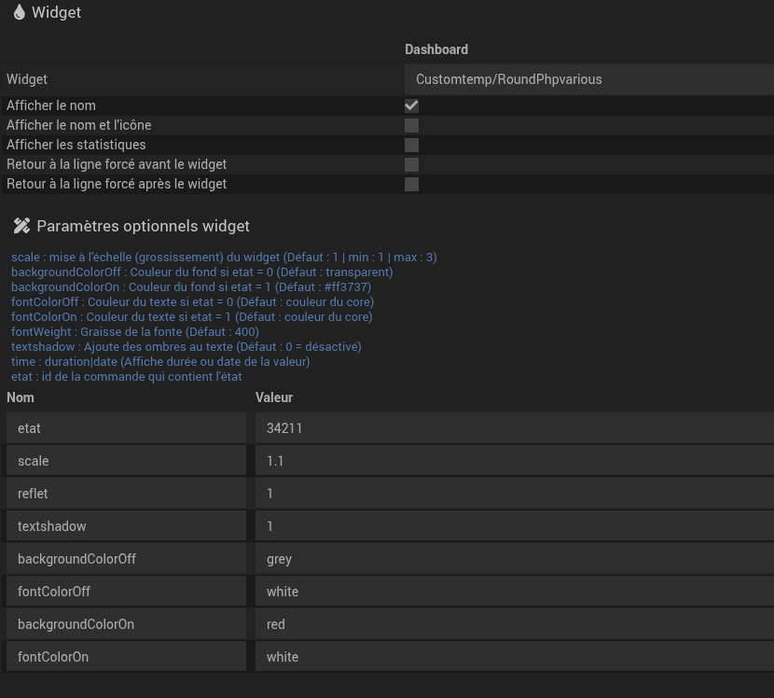Click the Paramètres optionnels widget icon
Screen dimensions: 774x698
(x=21, y=226)
